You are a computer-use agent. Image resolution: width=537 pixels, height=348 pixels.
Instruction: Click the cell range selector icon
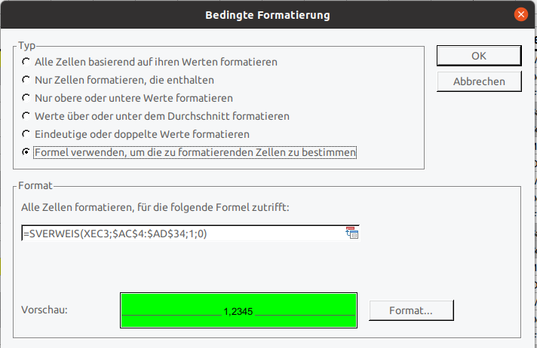click(x=351, y=234)
